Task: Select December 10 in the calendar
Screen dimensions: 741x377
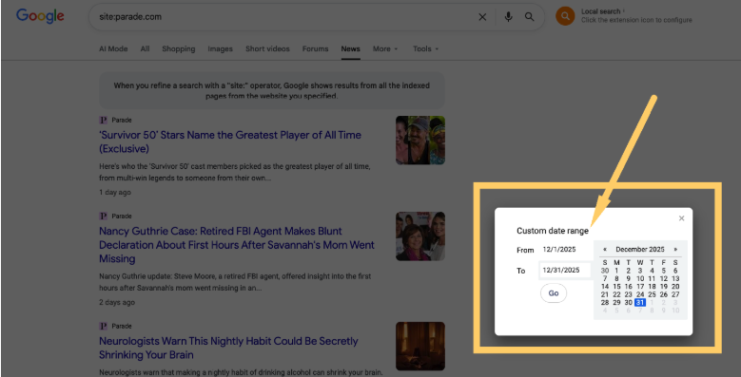Action: click(640, 278)
